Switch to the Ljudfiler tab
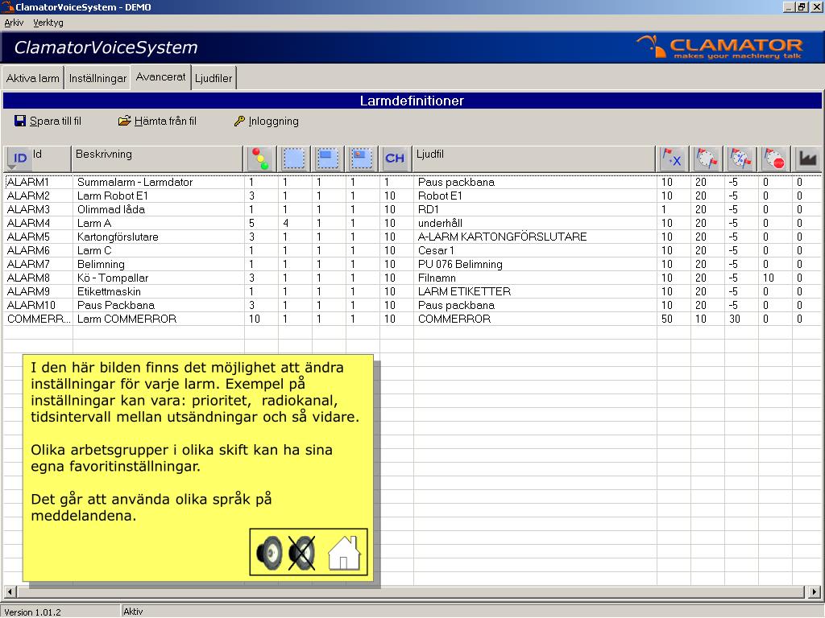The height and width of the screenshot is (618, 825). (x=213, y=78)
